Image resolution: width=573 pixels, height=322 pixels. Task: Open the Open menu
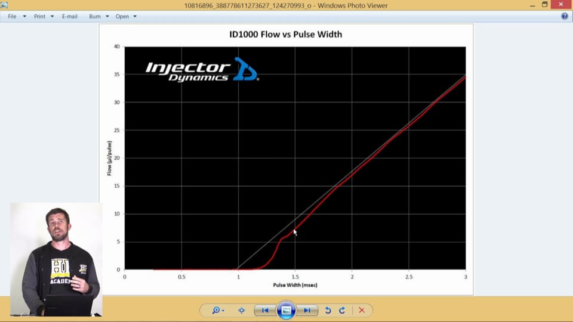[122, 17]
